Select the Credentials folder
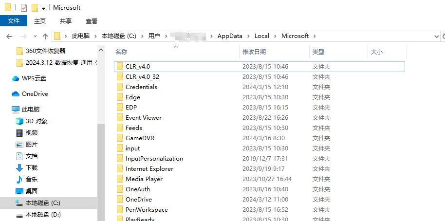 point(260,87)
